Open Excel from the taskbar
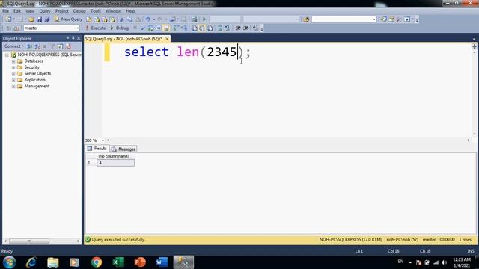The image size is (479, 269). (x=118, y=262)
